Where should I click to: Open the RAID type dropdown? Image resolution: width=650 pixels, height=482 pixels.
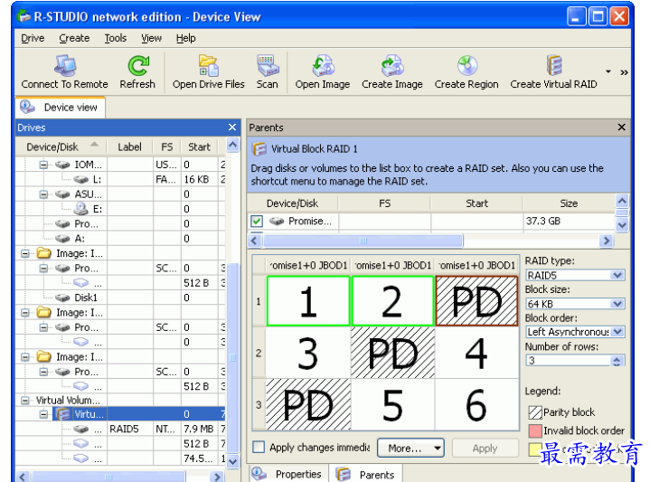[x=617, y=276]
